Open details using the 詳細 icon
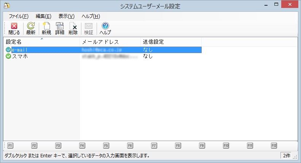301x163 pixels. point(60,27)
